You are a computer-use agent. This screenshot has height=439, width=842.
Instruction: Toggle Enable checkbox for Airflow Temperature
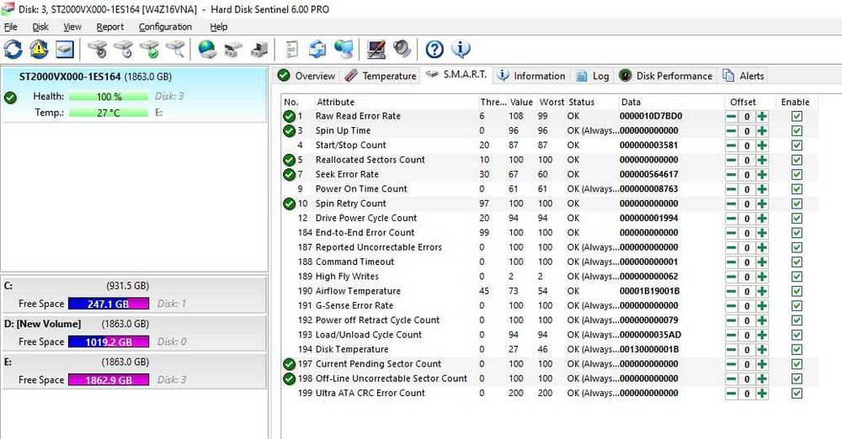pos(797,291)
